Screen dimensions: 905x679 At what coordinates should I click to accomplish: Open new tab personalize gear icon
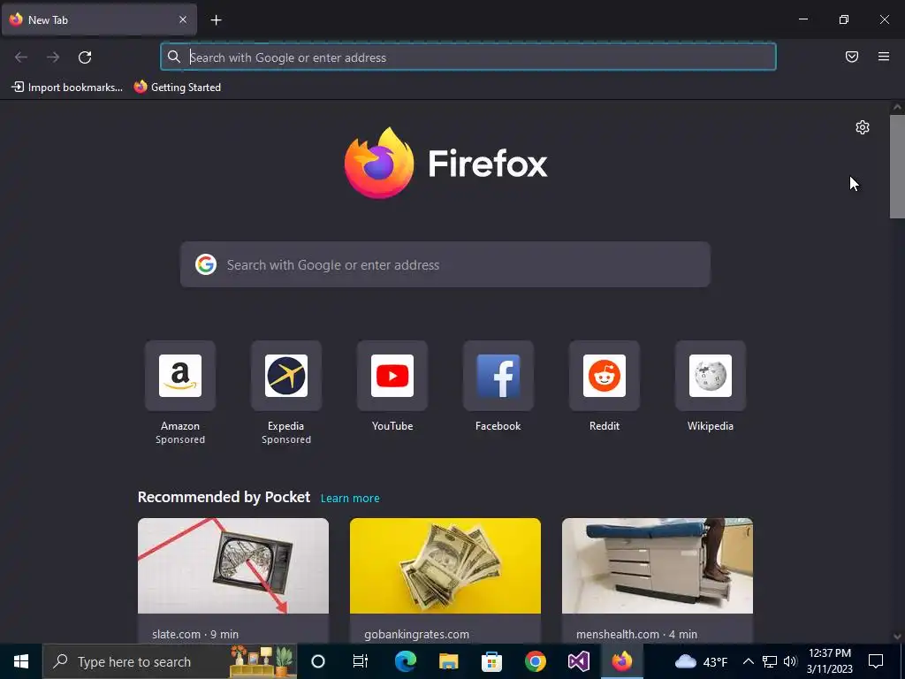point(863,127)
